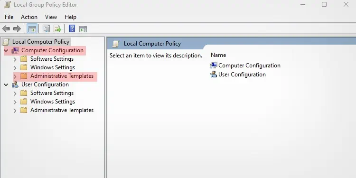Click Computer Configuration's Software Settings folder icon
The image size is (356, 178).
click(24, 59)
